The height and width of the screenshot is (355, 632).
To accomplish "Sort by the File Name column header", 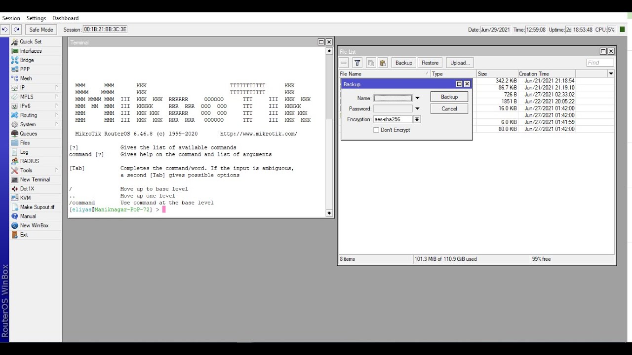I will 384,73.
